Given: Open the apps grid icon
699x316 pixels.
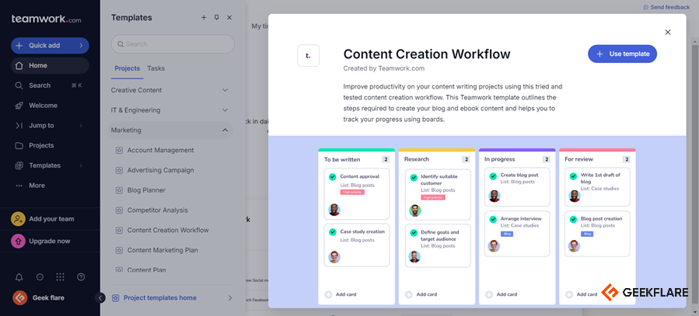Looking at the screenshot, I should tap(60, 277).
